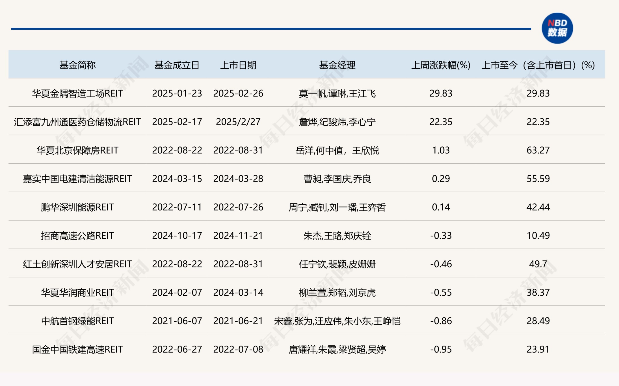The image size is (619, 386).
Task: Open 华夏金隅智造工场REIT fund entry
Action: tap(76, 94)
